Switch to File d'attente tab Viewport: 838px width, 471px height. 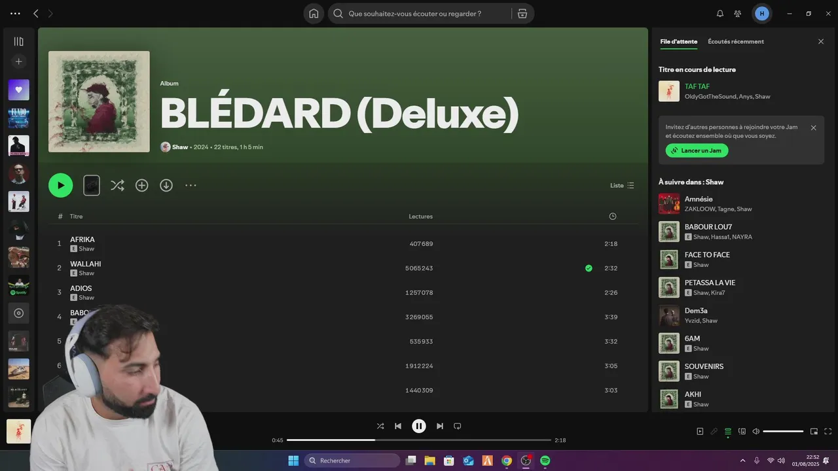(x=678, y=41)
